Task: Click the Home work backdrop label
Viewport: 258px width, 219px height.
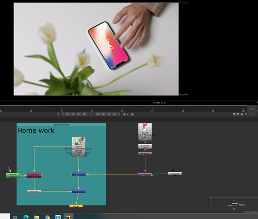Action: point(36,131)
